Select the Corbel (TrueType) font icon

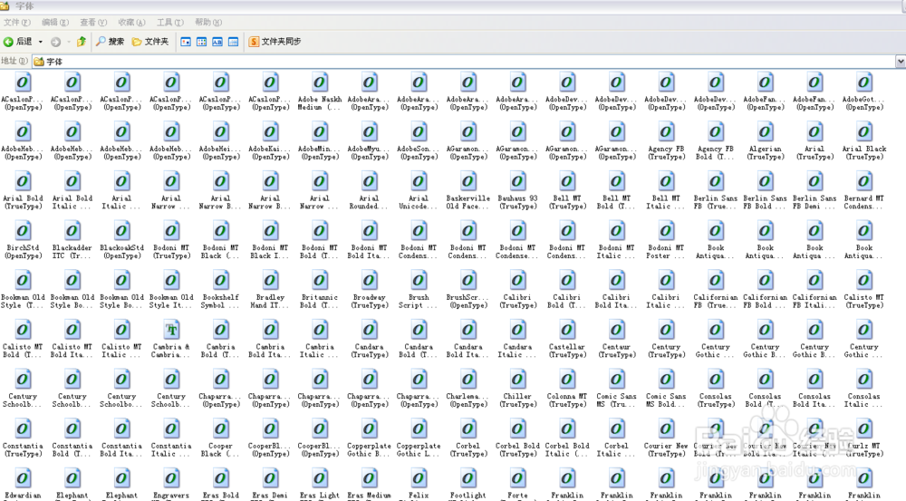tap(468, 429)
